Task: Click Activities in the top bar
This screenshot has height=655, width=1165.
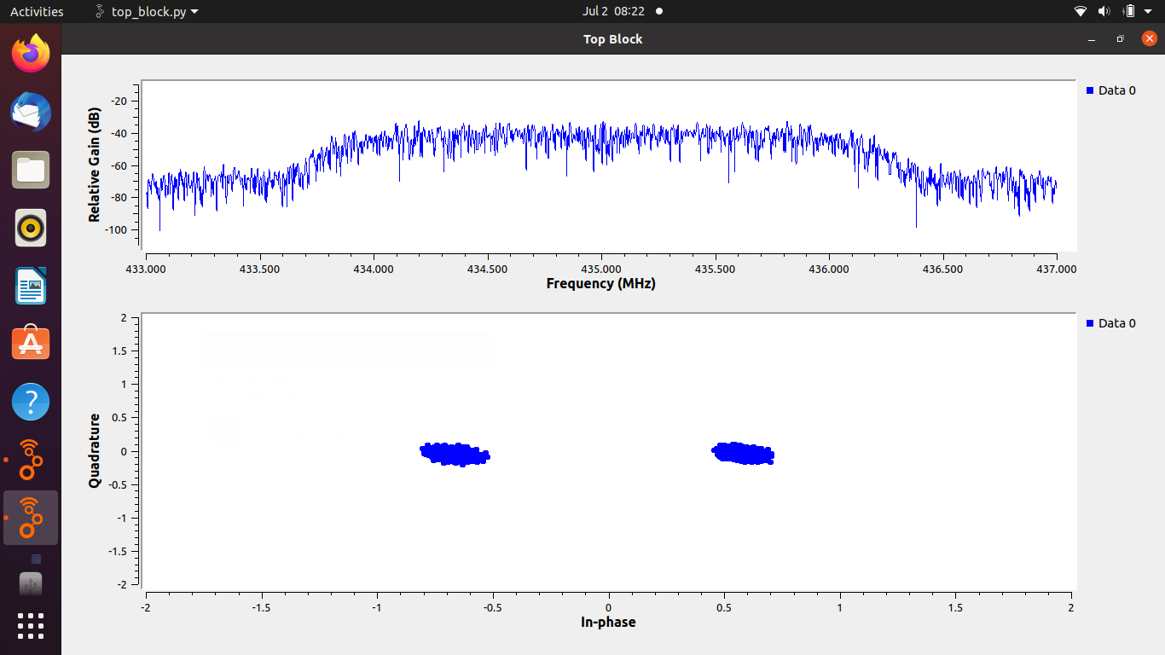Action: tap(37, 12)
